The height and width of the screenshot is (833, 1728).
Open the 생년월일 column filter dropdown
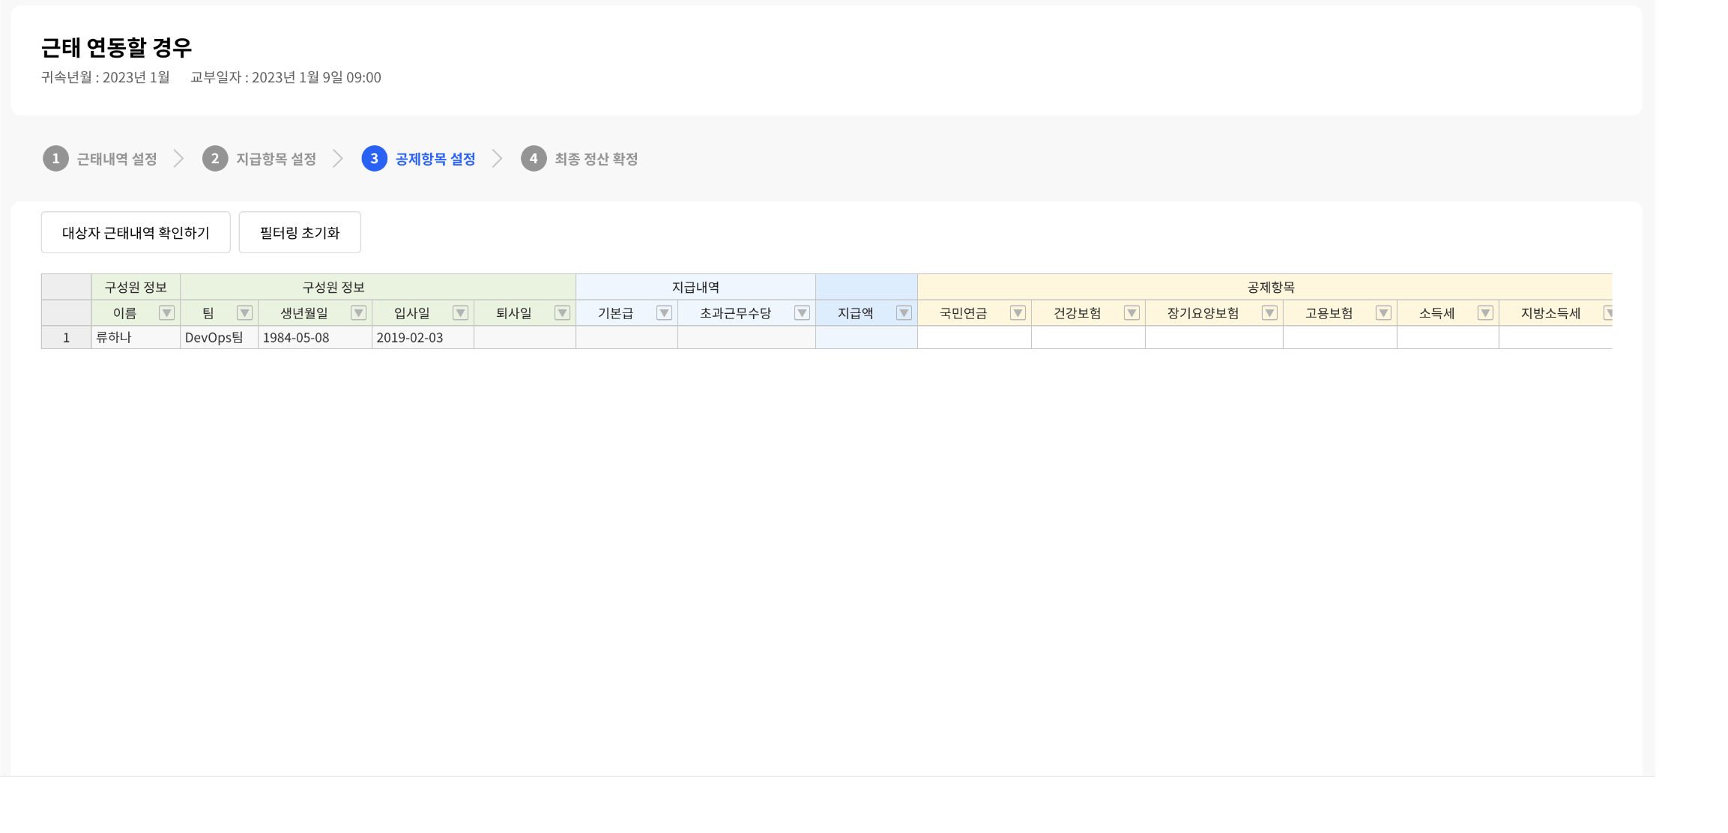click(358, 313)
